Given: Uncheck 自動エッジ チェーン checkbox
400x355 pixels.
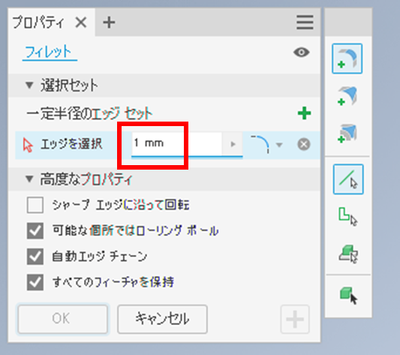Looking at the screenshot, I should coord(35,257).
